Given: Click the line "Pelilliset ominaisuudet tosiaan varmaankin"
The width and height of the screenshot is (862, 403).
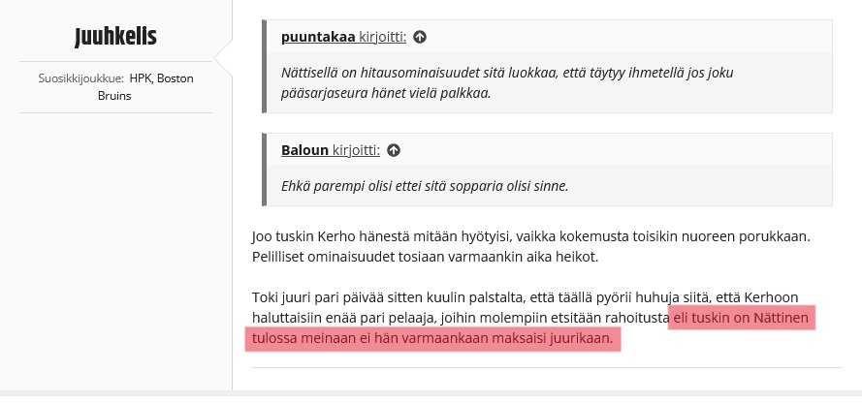Looking at the screenshot, I should (x=426, y=256).
